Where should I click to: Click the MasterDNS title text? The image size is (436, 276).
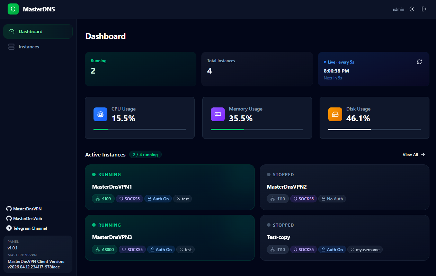tap(39, 9)
